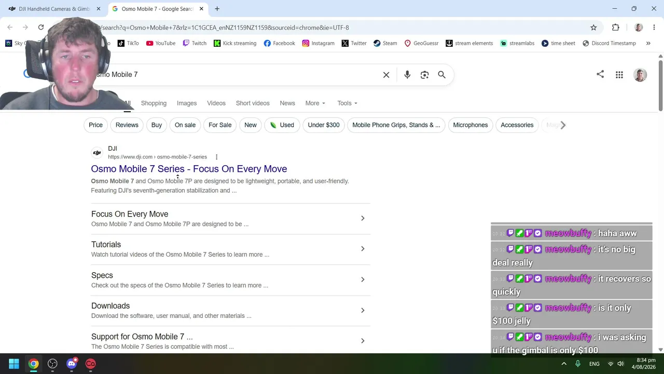
Task: Open Chrome from the taskbar
Action: [33, 364]
